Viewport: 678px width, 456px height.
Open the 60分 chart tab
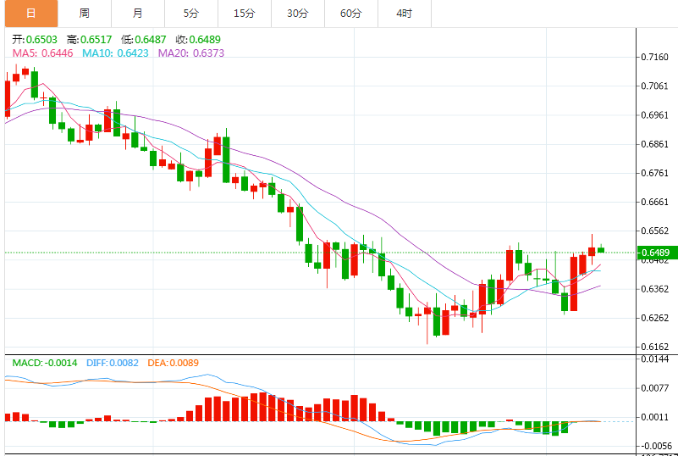click(351, 14)
